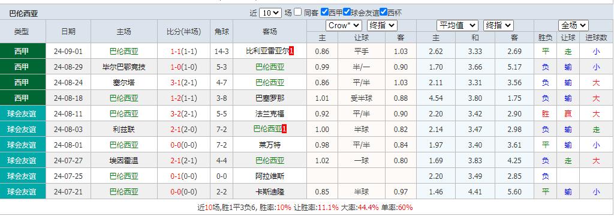Click red card badge on 24-08-03 巴伦西亚

click(x=284, y=129)
